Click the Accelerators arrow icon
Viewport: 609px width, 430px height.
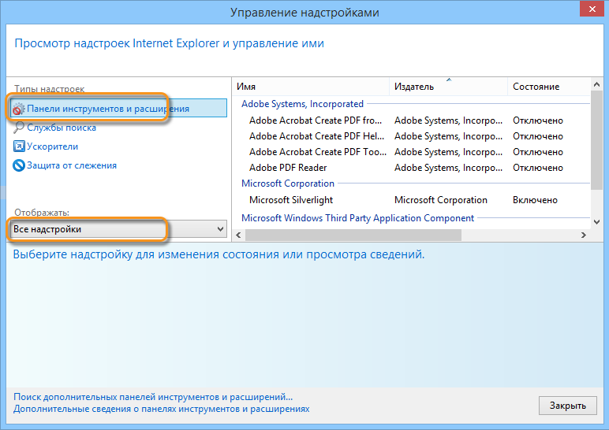pyautogui.click(x=19, y=146)
